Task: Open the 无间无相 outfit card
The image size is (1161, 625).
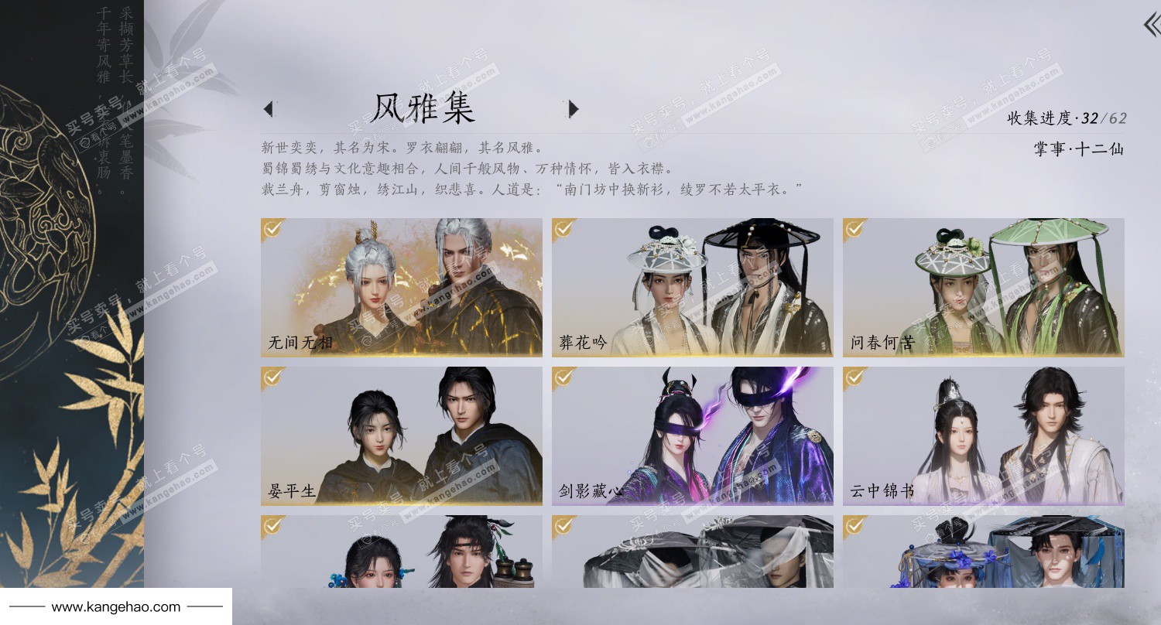Action: 402,287
